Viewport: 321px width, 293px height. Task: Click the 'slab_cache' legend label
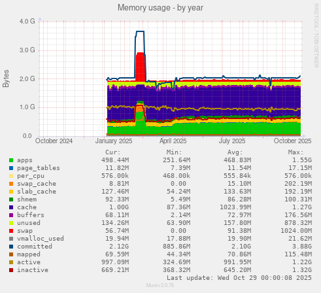pos(37,192)
